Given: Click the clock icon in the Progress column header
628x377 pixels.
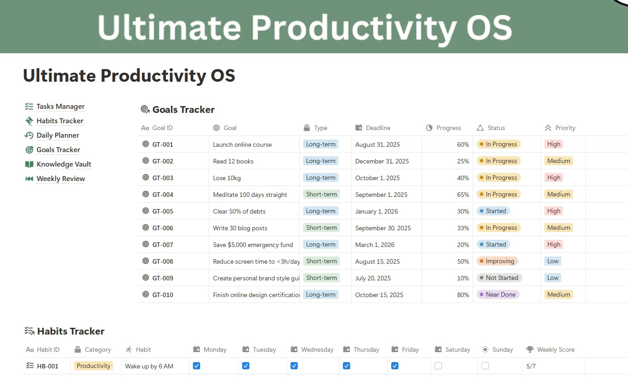Looking at the screenshot, I should (x=429, y=128).
